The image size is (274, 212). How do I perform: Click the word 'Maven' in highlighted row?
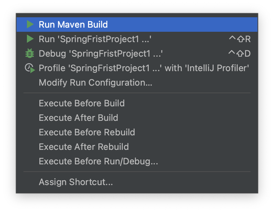click(71, 24)
